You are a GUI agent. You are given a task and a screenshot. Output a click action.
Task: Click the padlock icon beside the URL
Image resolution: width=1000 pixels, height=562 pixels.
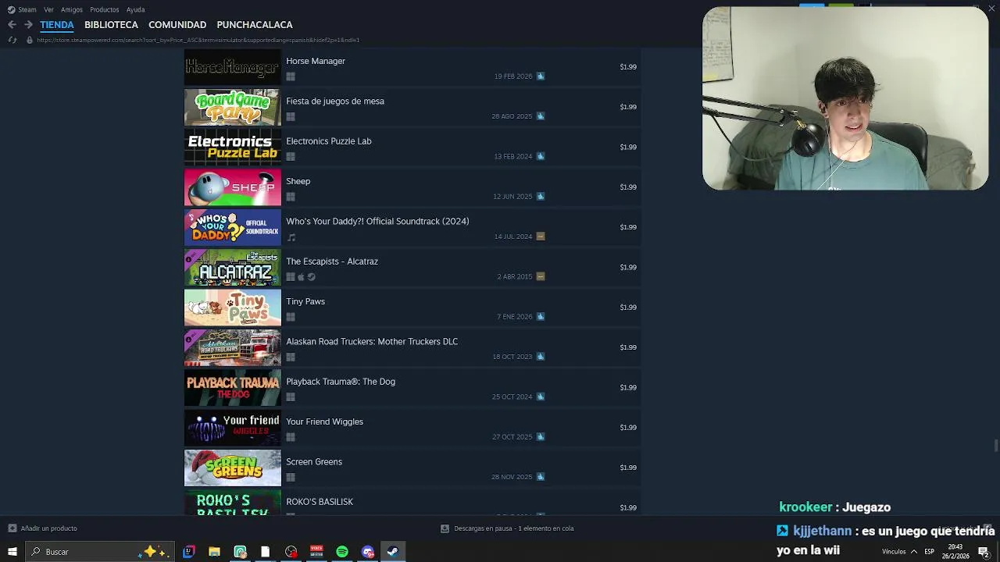pyautogui.click(x=30, y=40)
